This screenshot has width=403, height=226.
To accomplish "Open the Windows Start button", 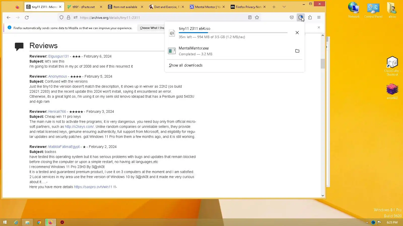I will click(5, 222).
